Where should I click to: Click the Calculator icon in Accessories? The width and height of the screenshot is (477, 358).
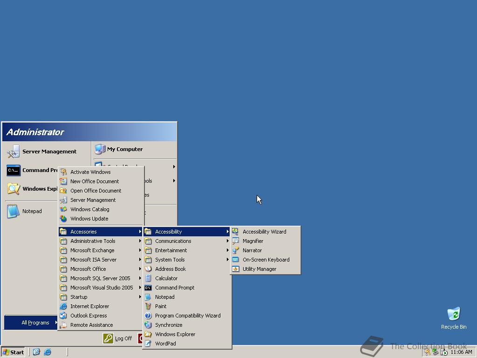point(148,278)
